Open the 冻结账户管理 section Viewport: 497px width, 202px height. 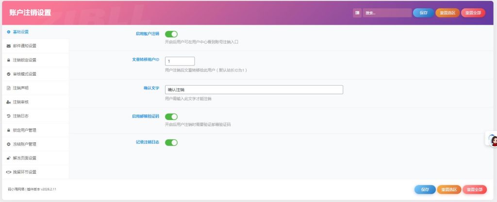(35, 144)
